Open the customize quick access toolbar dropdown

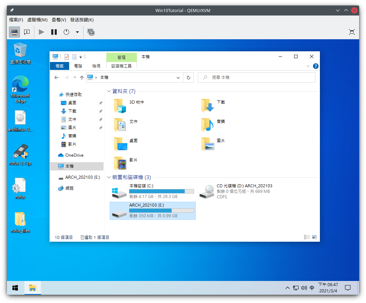coord(80,57)
